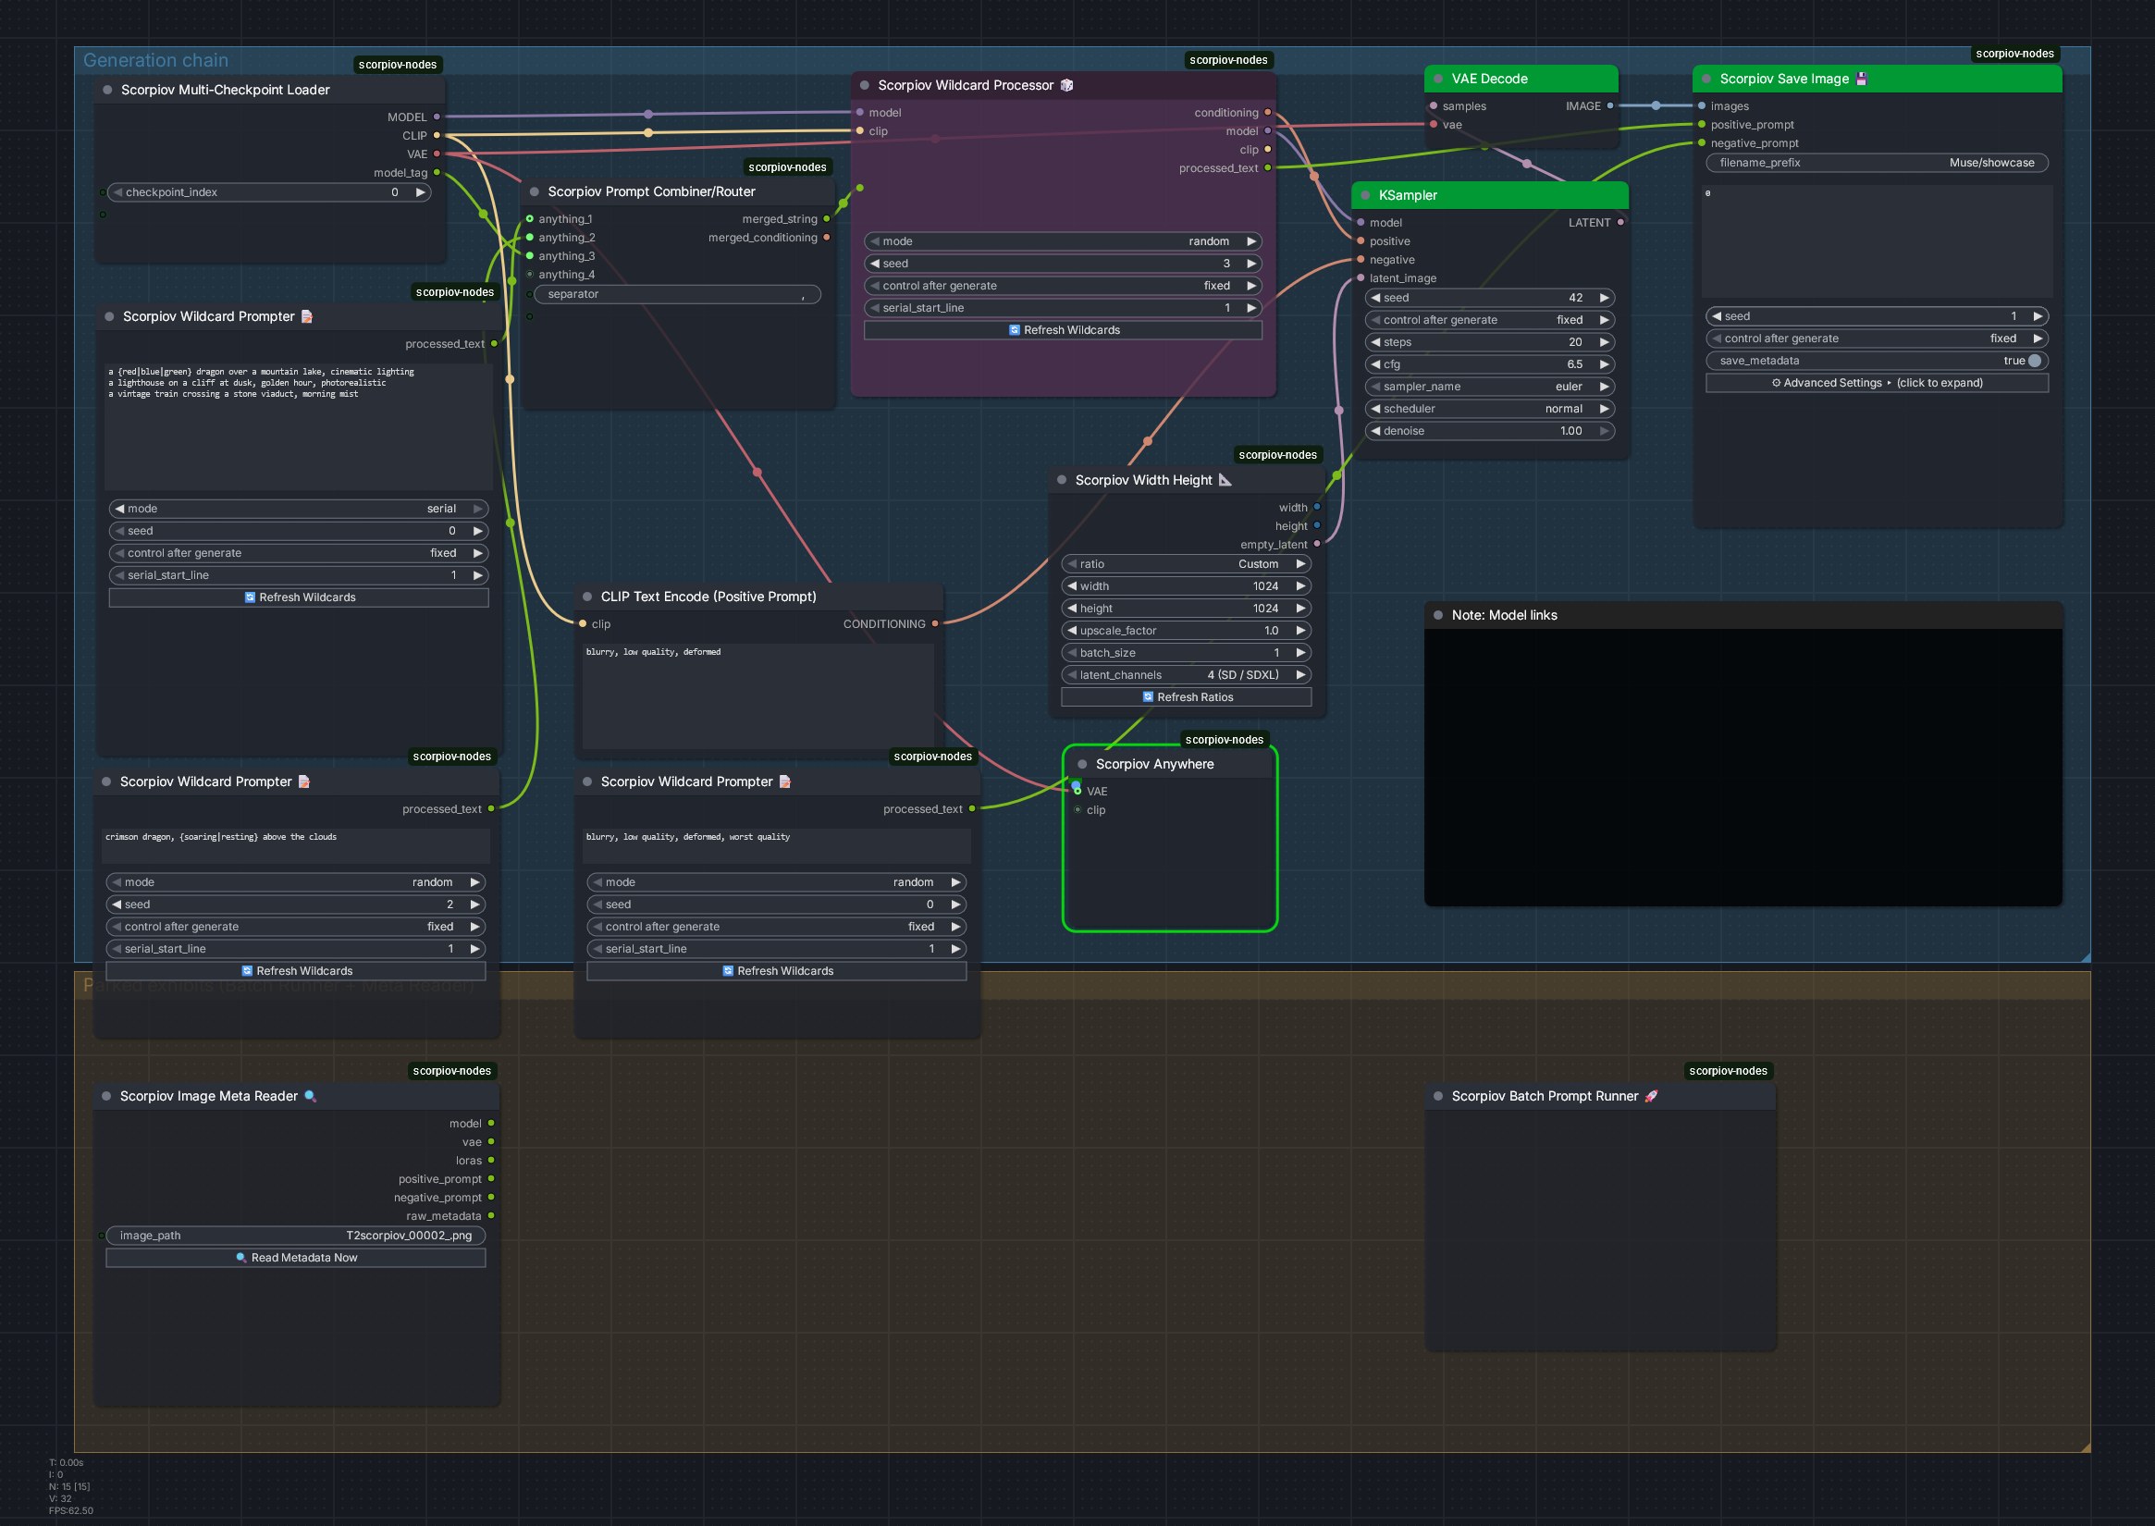Screen dimensions: 2155x1526
Task: Collapse the Scorpiov Anywhere node dot
Action: click(1082, 765)
